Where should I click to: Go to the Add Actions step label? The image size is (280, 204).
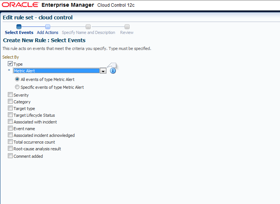[48, 32]
